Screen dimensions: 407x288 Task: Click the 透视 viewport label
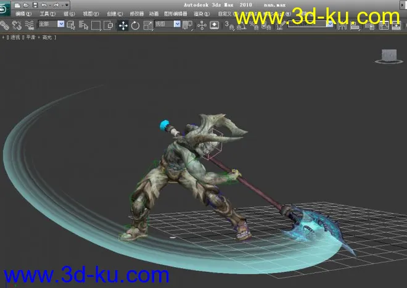click(15, 38)
